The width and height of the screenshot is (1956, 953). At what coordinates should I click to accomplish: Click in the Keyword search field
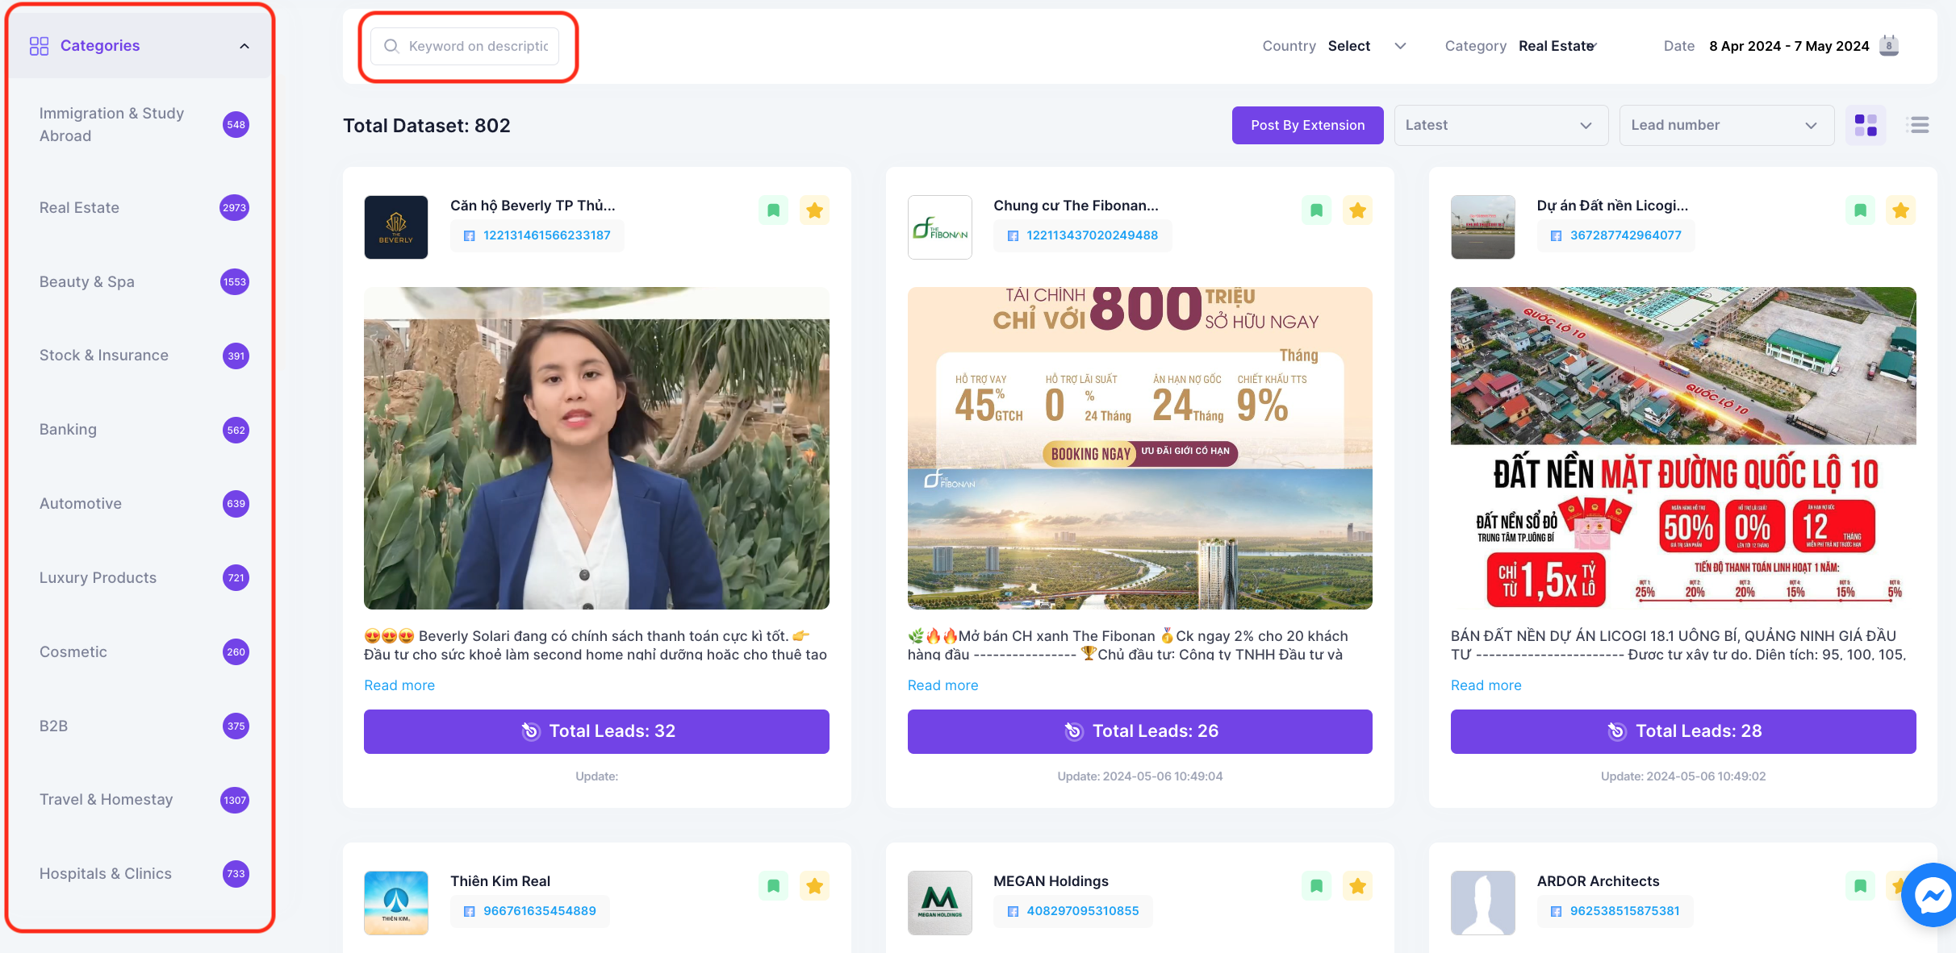click(478, 46)
